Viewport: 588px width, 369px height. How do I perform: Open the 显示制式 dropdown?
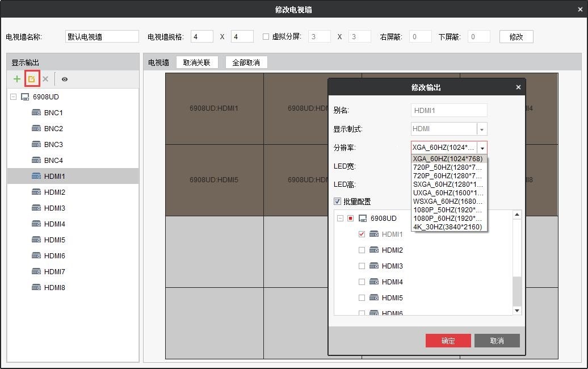click(482, 129)
